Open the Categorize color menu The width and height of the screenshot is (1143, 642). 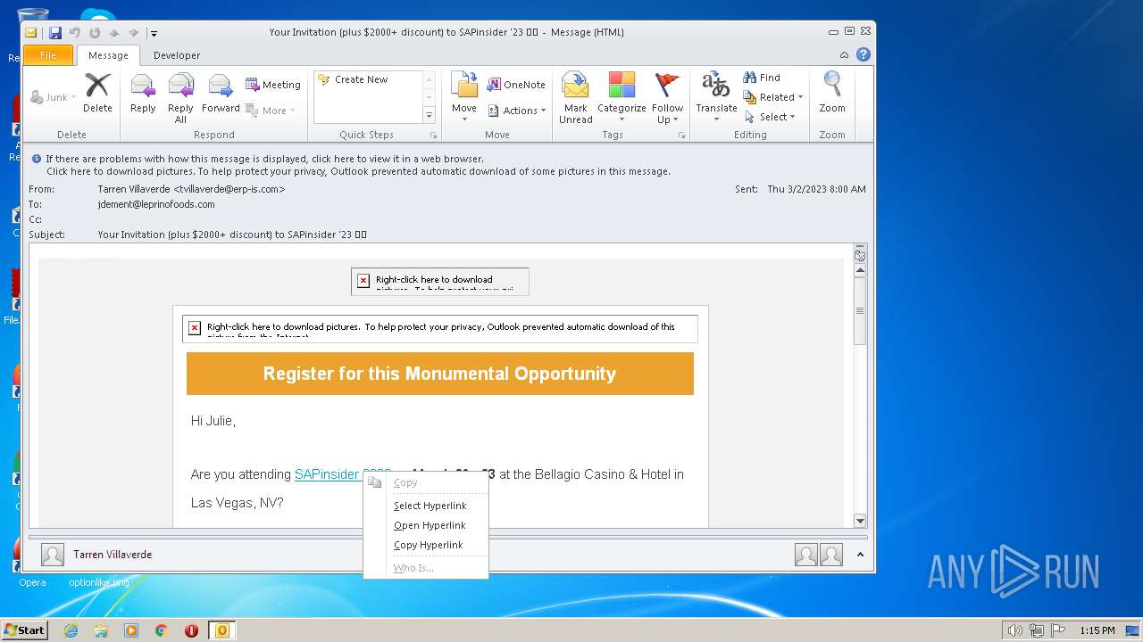[x=622, y=98]
